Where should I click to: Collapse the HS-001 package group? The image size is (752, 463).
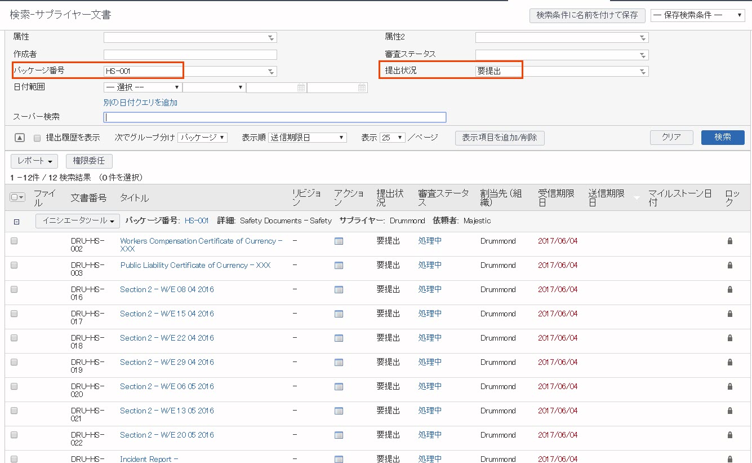tap(16, 222)
